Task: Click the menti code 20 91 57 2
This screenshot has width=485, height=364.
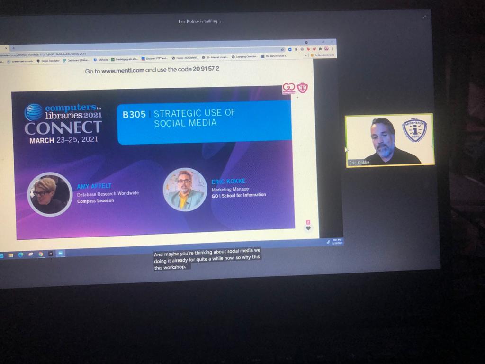Action: pos(206,69)
